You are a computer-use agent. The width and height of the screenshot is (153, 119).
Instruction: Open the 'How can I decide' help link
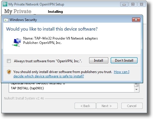point(71,74)
